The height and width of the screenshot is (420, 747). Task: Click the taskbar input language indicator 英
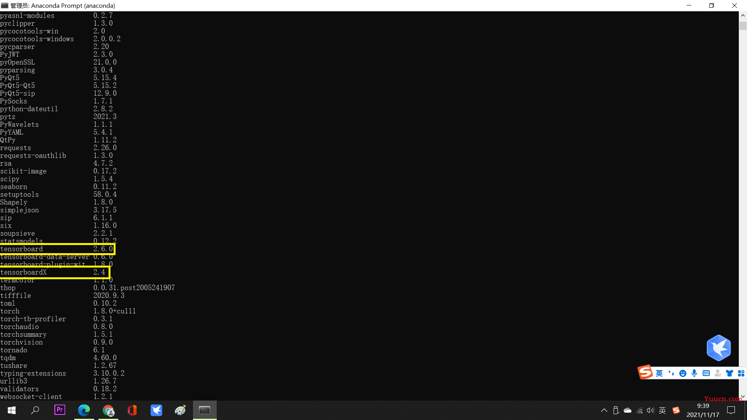[663, 410]
